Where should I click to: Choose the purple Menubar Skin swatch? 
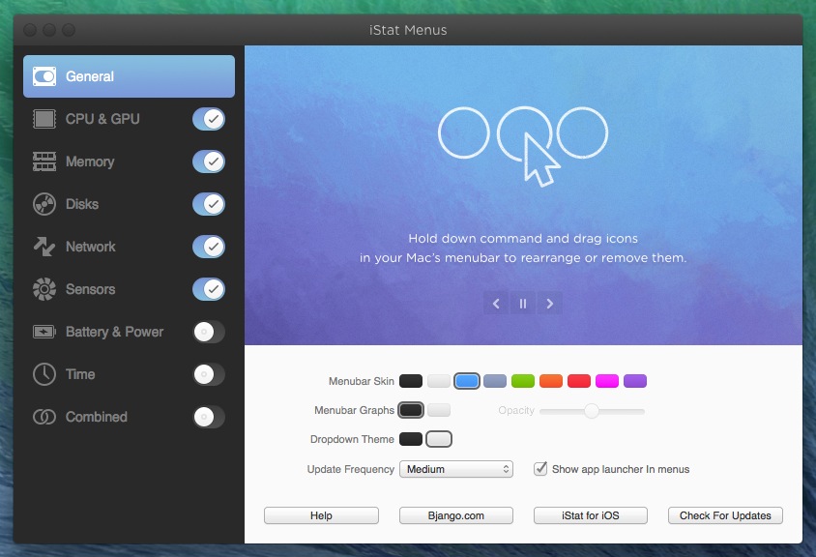click(x=635, y=381)
